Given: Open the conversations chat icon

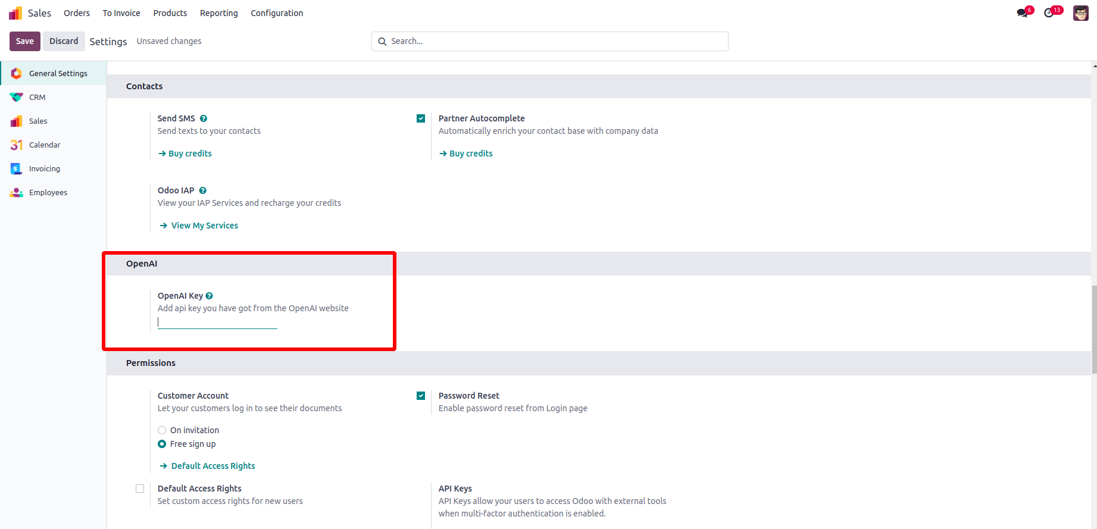Looking at the screenshot, I should 1023,13.
